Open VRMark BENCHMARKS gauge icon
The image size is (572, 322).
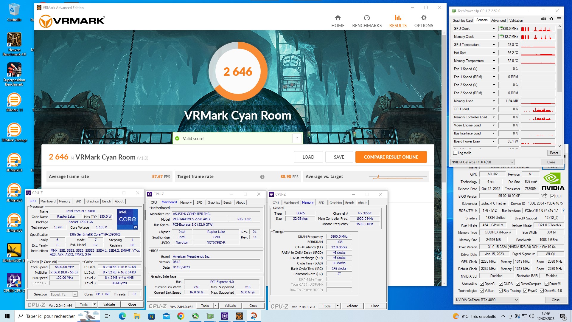coord(367,18)
